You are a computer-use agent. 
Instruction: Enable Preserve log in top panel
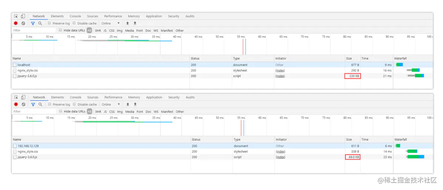[x=49, y=23]
